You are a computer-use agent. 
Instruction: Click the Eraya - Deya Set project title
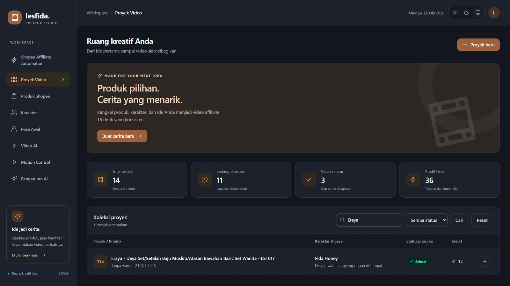click(193, 258)
